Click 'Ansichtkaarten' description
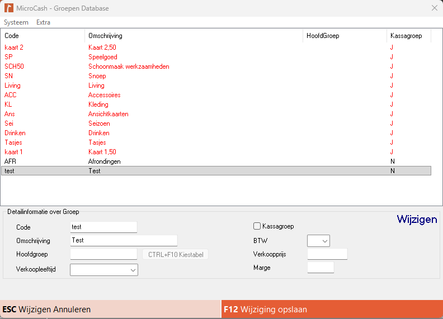Image resolution: width=443 pixels, height=319 pixels. point(108,114)
